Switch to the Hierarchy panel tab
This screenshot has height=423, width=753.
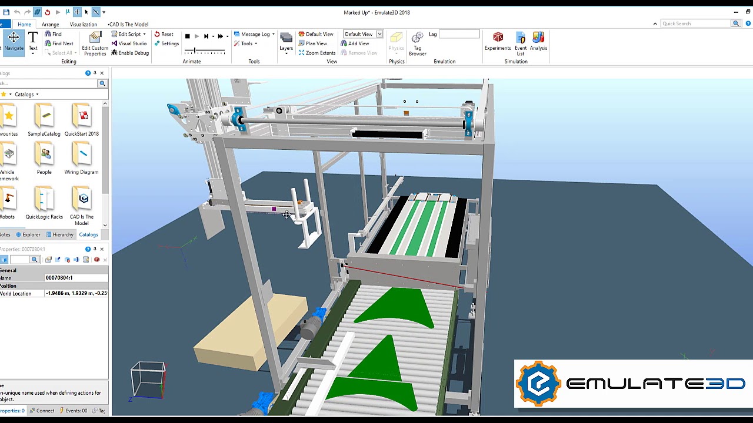(x=59, y=234)
